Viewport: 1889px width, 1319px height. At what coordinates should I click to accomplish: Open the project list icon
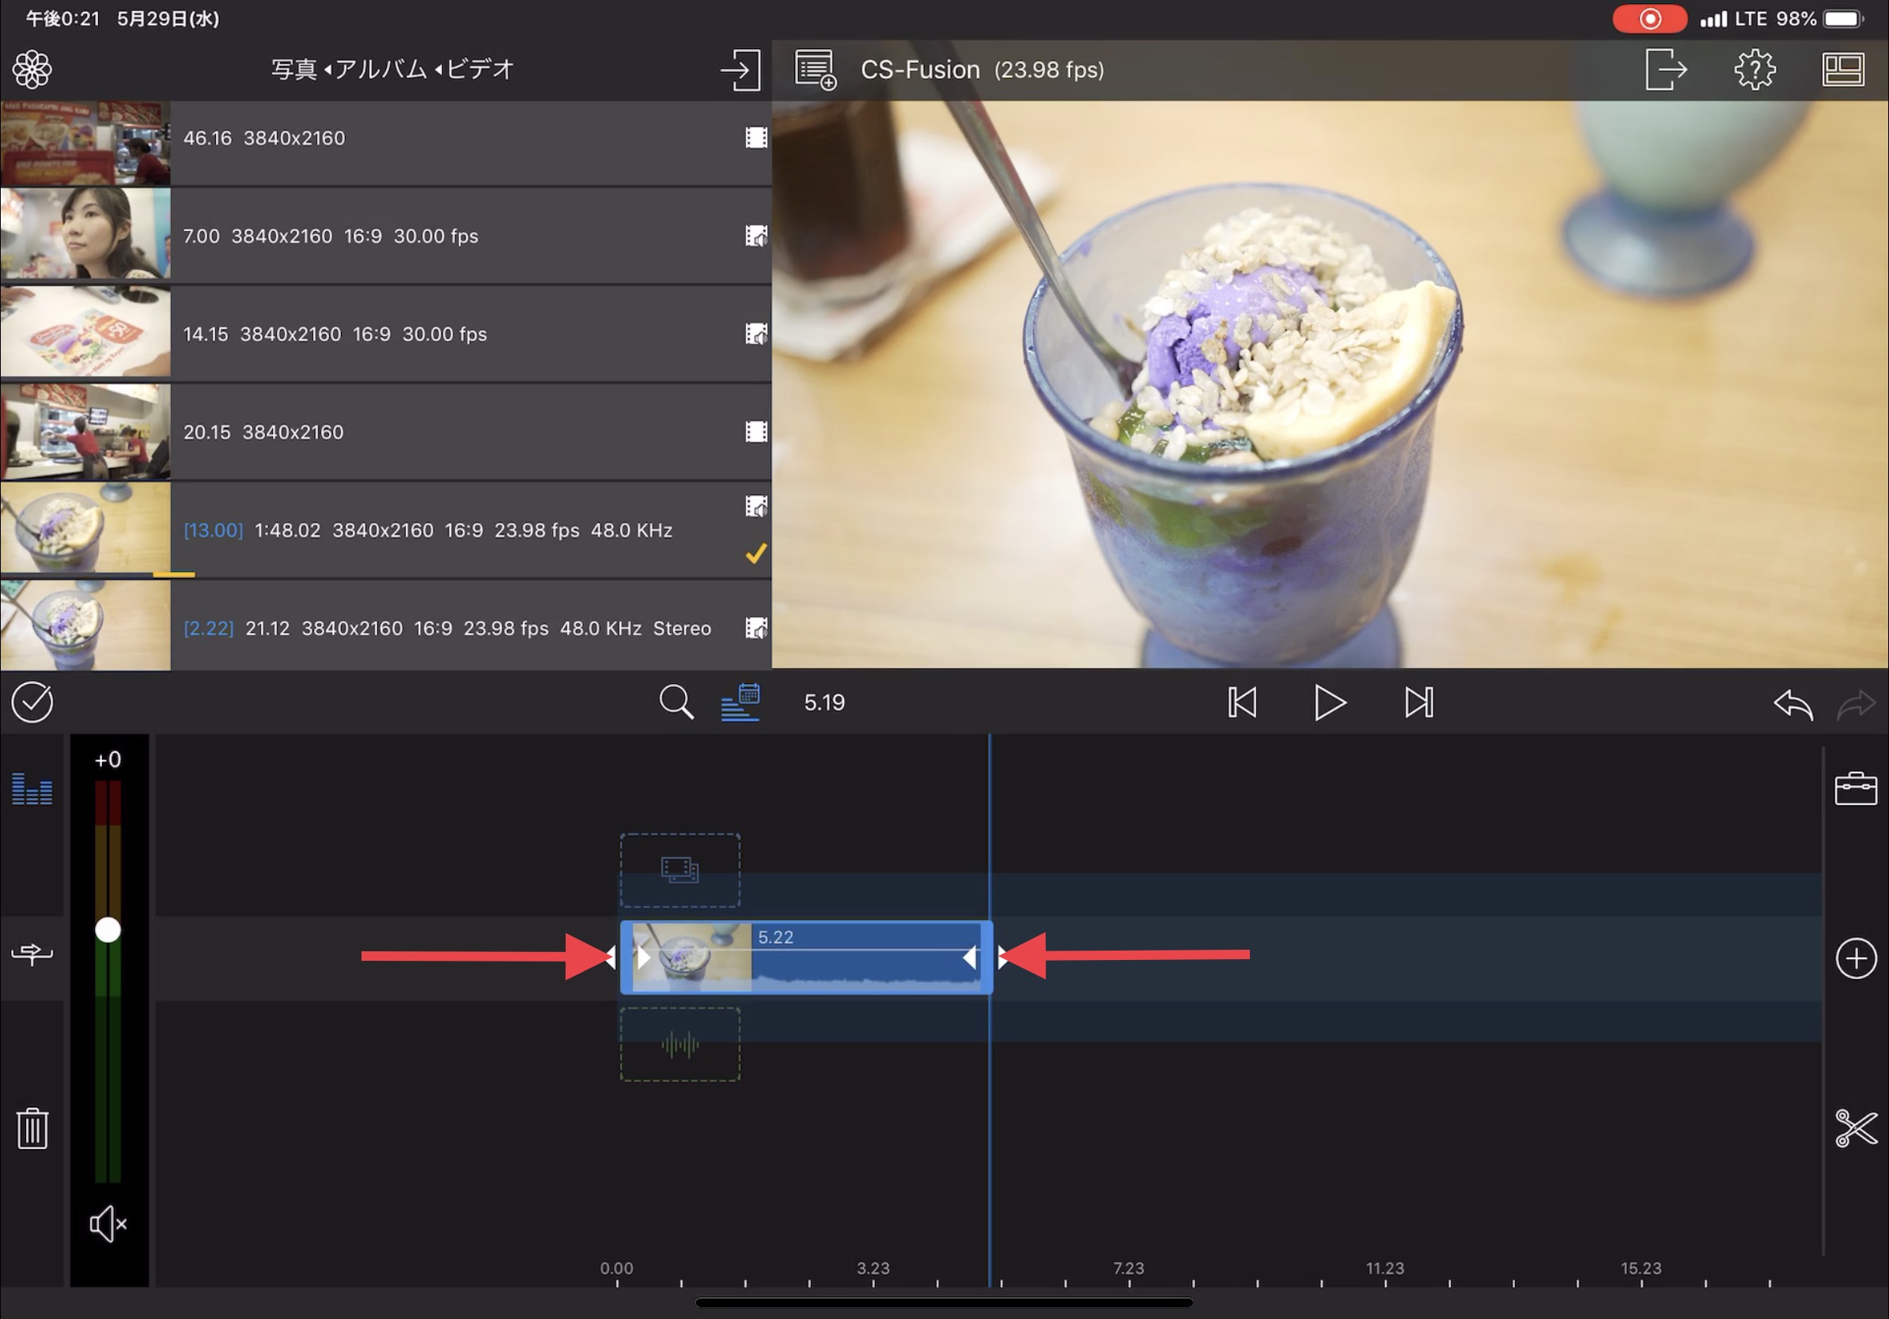[815, 69]
